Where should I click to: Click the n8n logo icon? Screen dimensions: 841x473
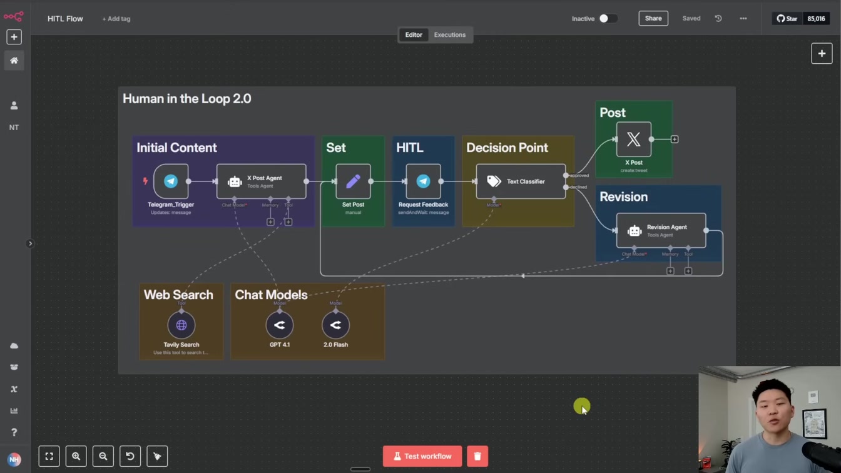pyautogui.click(x=14, y=17)
